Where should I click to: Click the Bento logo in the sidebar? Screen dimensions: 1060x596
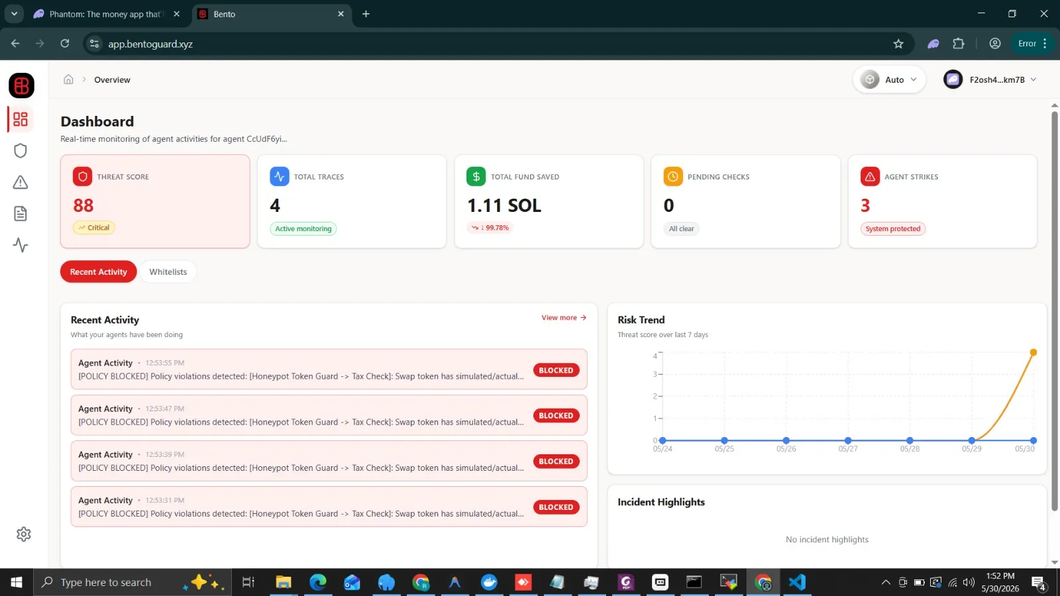pyautogui.click(x=21, y=85)
